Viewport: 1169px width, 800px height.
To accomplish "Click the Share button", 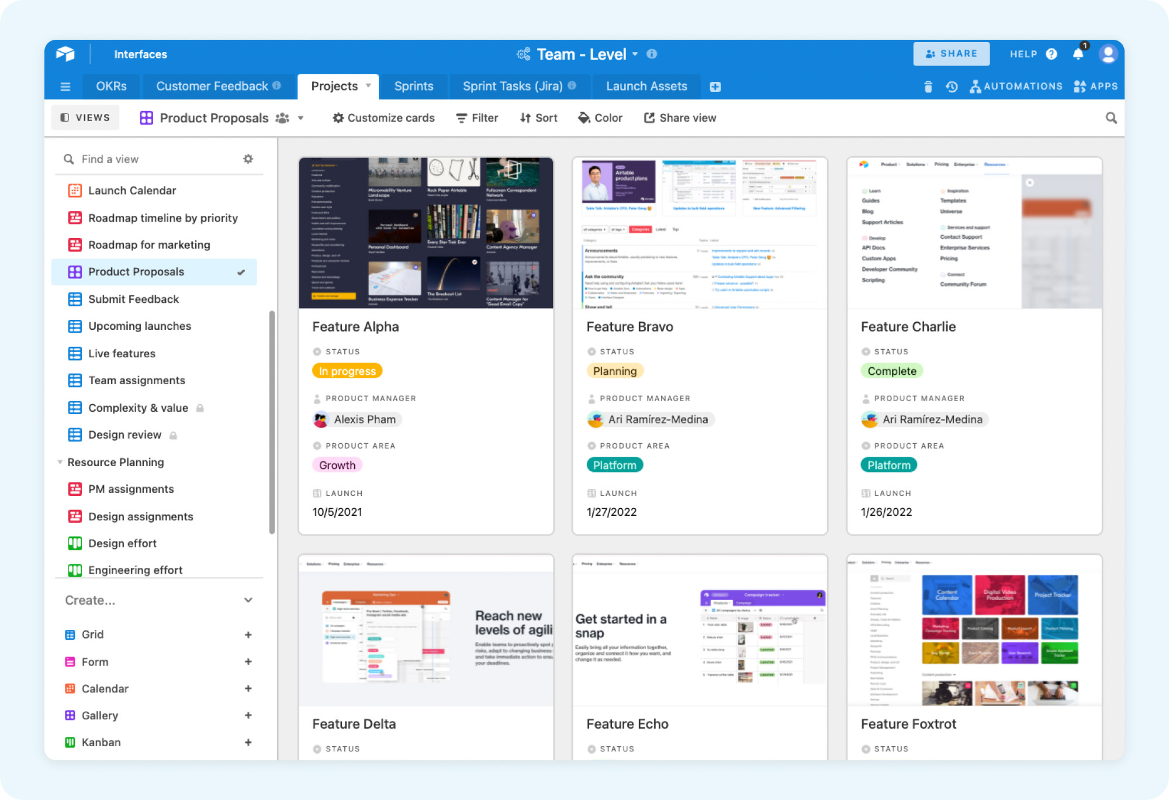I will click(951, 54).
